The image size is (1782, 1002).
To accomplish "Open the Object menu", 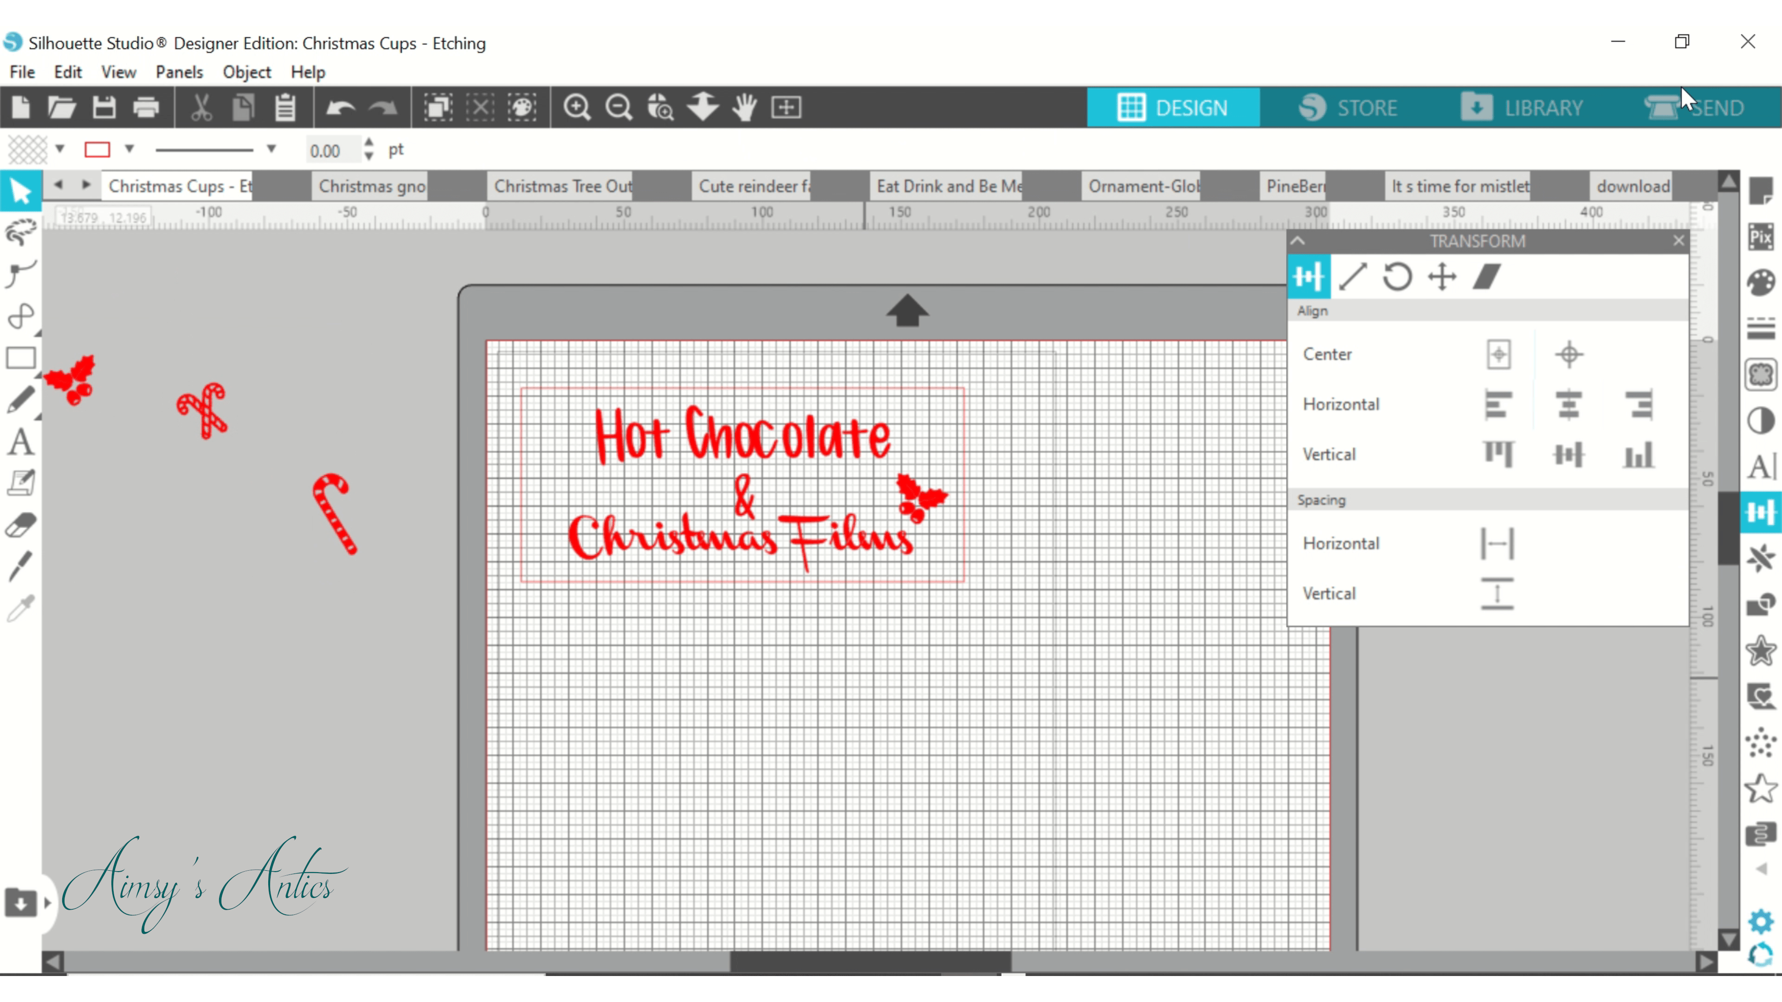I will [246, 72].
